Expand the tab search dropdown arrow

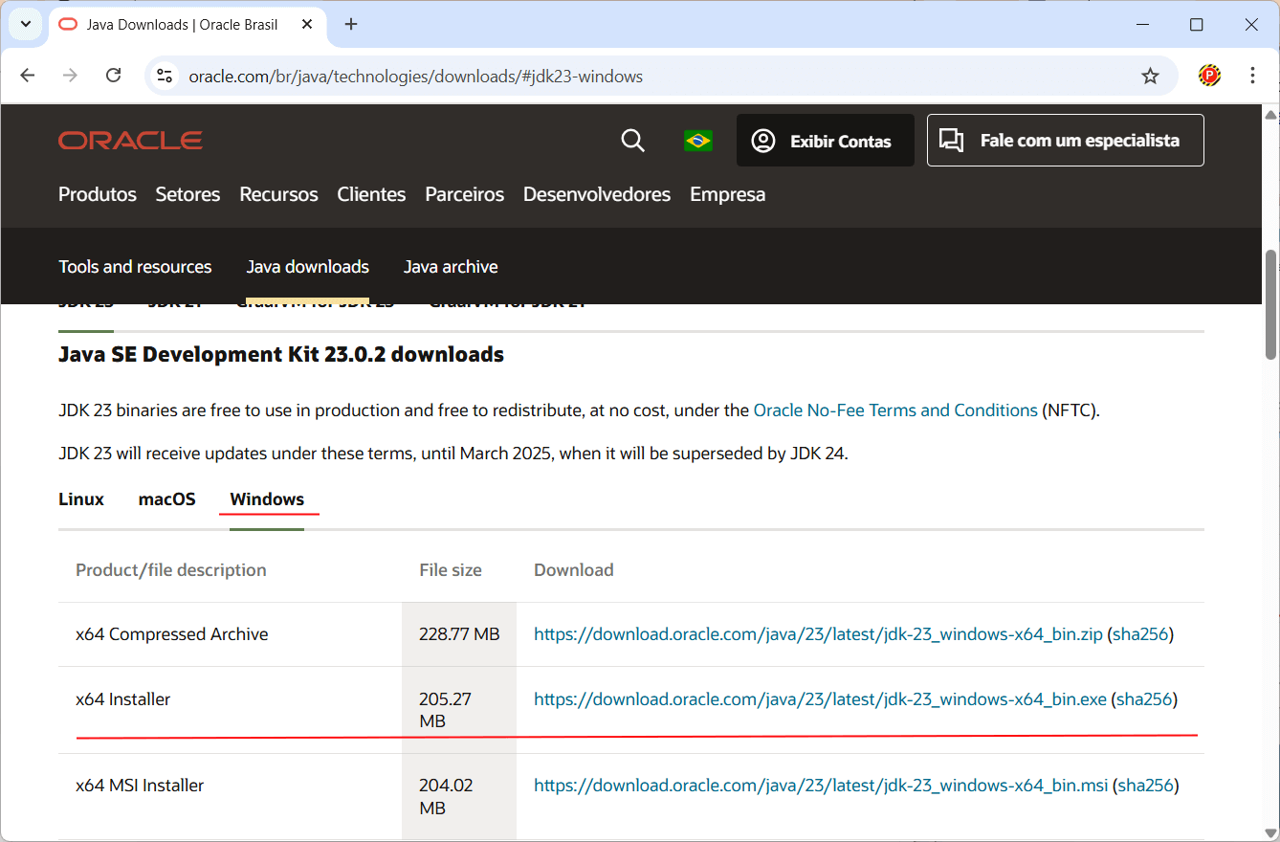(x=26, y=24)
